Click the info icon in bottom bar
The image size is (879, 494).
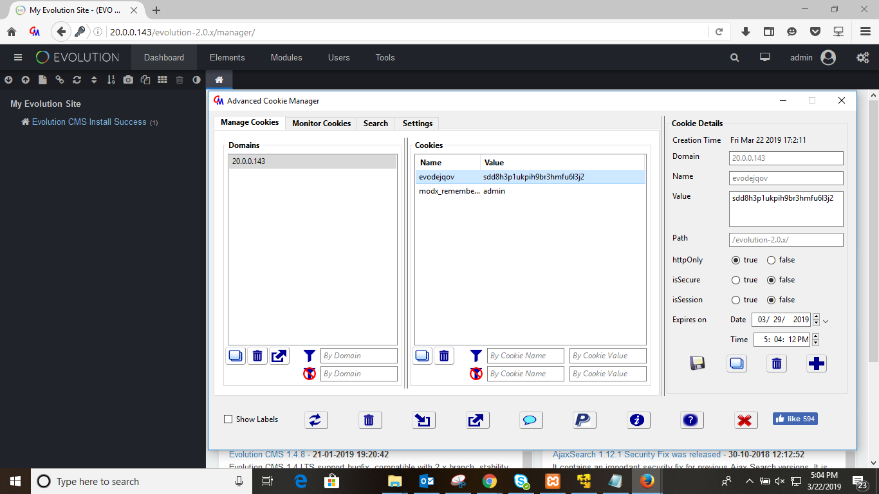click(x=638, y=420)
